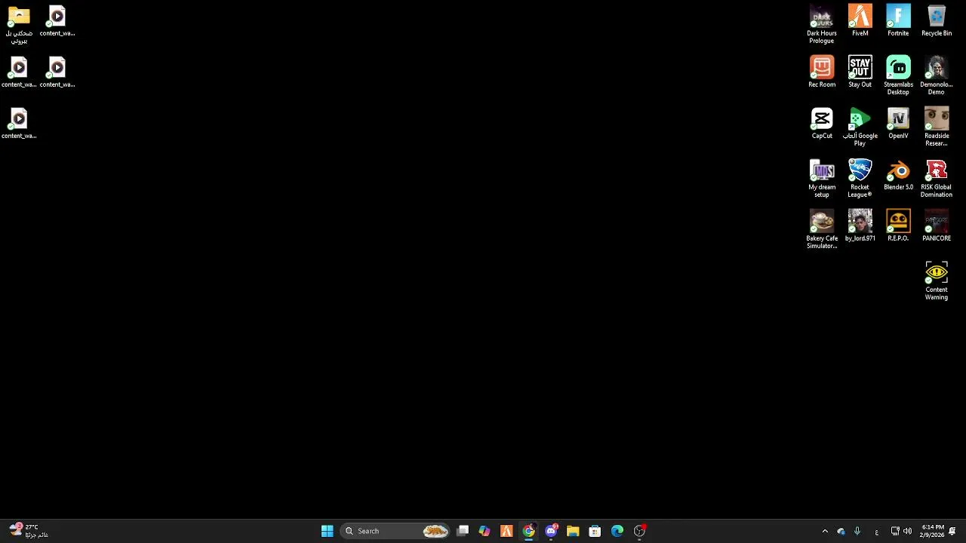Select the Dark Hours Prologue desktop icon
The width and height of the screenshot is (966, 543).
coord(821,24)
